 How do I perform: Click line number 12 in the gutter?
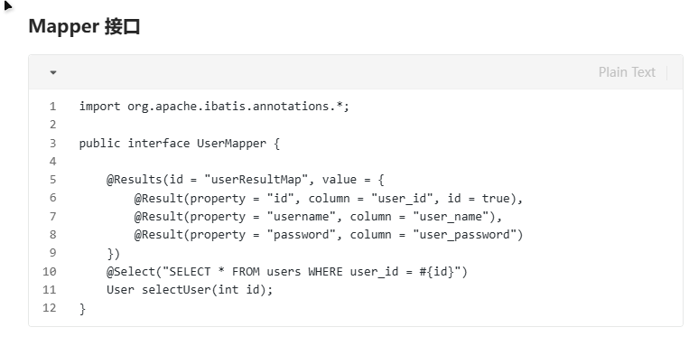[49, 308]
